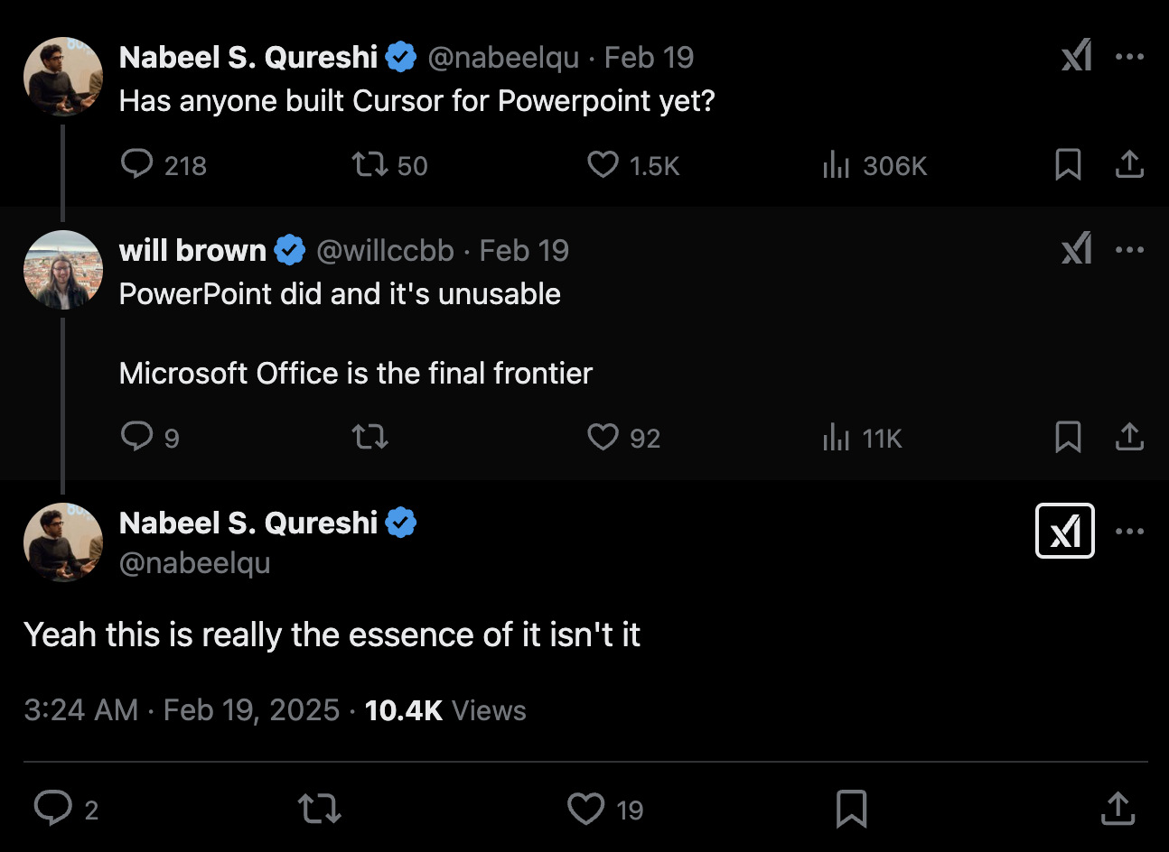Open Grok icon on first tweet
1169x852 pixels.
point(1076,56)
